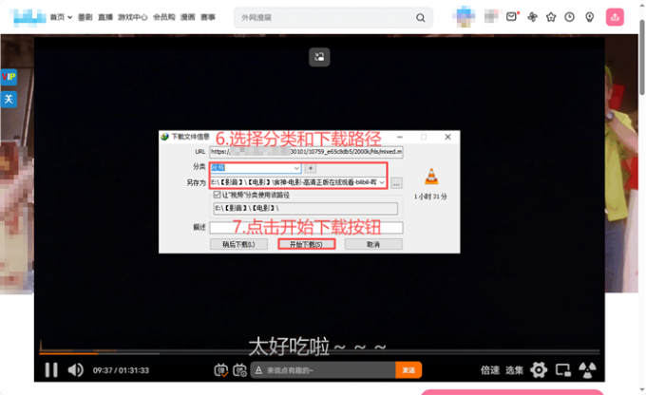This screenshot has height=395, width=646.
Task: Open the user avatar profile
Action: 464,16
